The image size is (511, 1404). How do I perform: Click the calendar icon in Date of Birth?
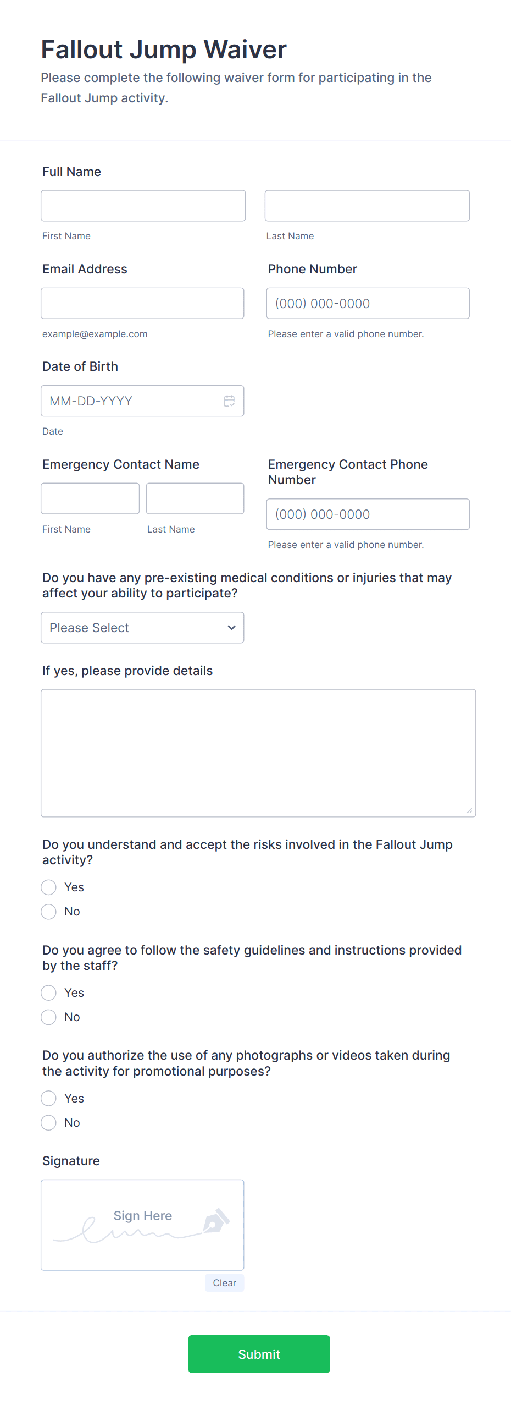coord(230,401)
